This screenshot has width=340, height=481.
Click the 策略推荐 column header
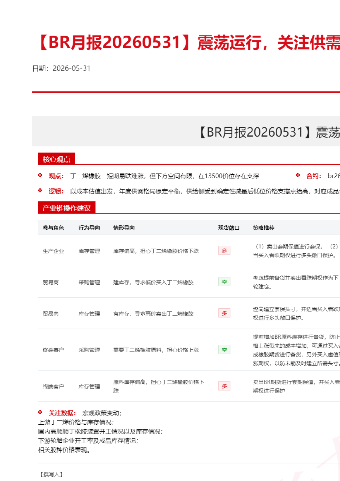point(264,228)
